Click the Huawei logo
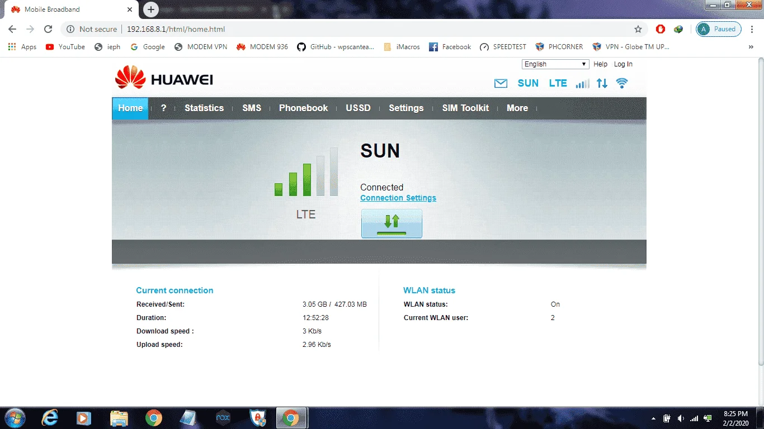 pyautogui.click(x=164, y=78)
